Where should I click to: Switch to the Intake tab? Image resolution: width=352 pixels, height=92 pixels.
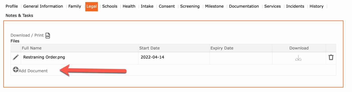tap(147, 6)
